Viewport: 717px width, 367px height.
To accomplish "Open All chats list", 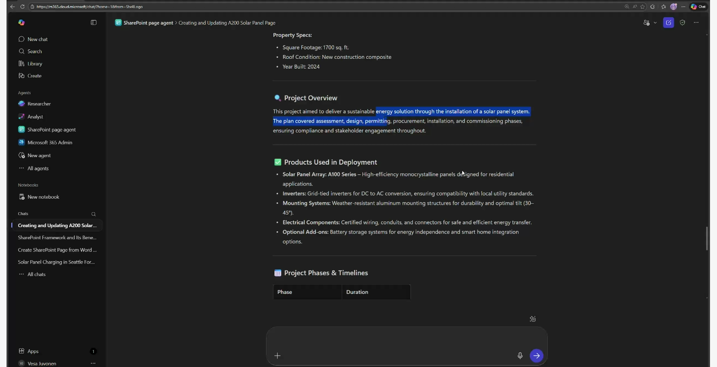I will 36,275.
